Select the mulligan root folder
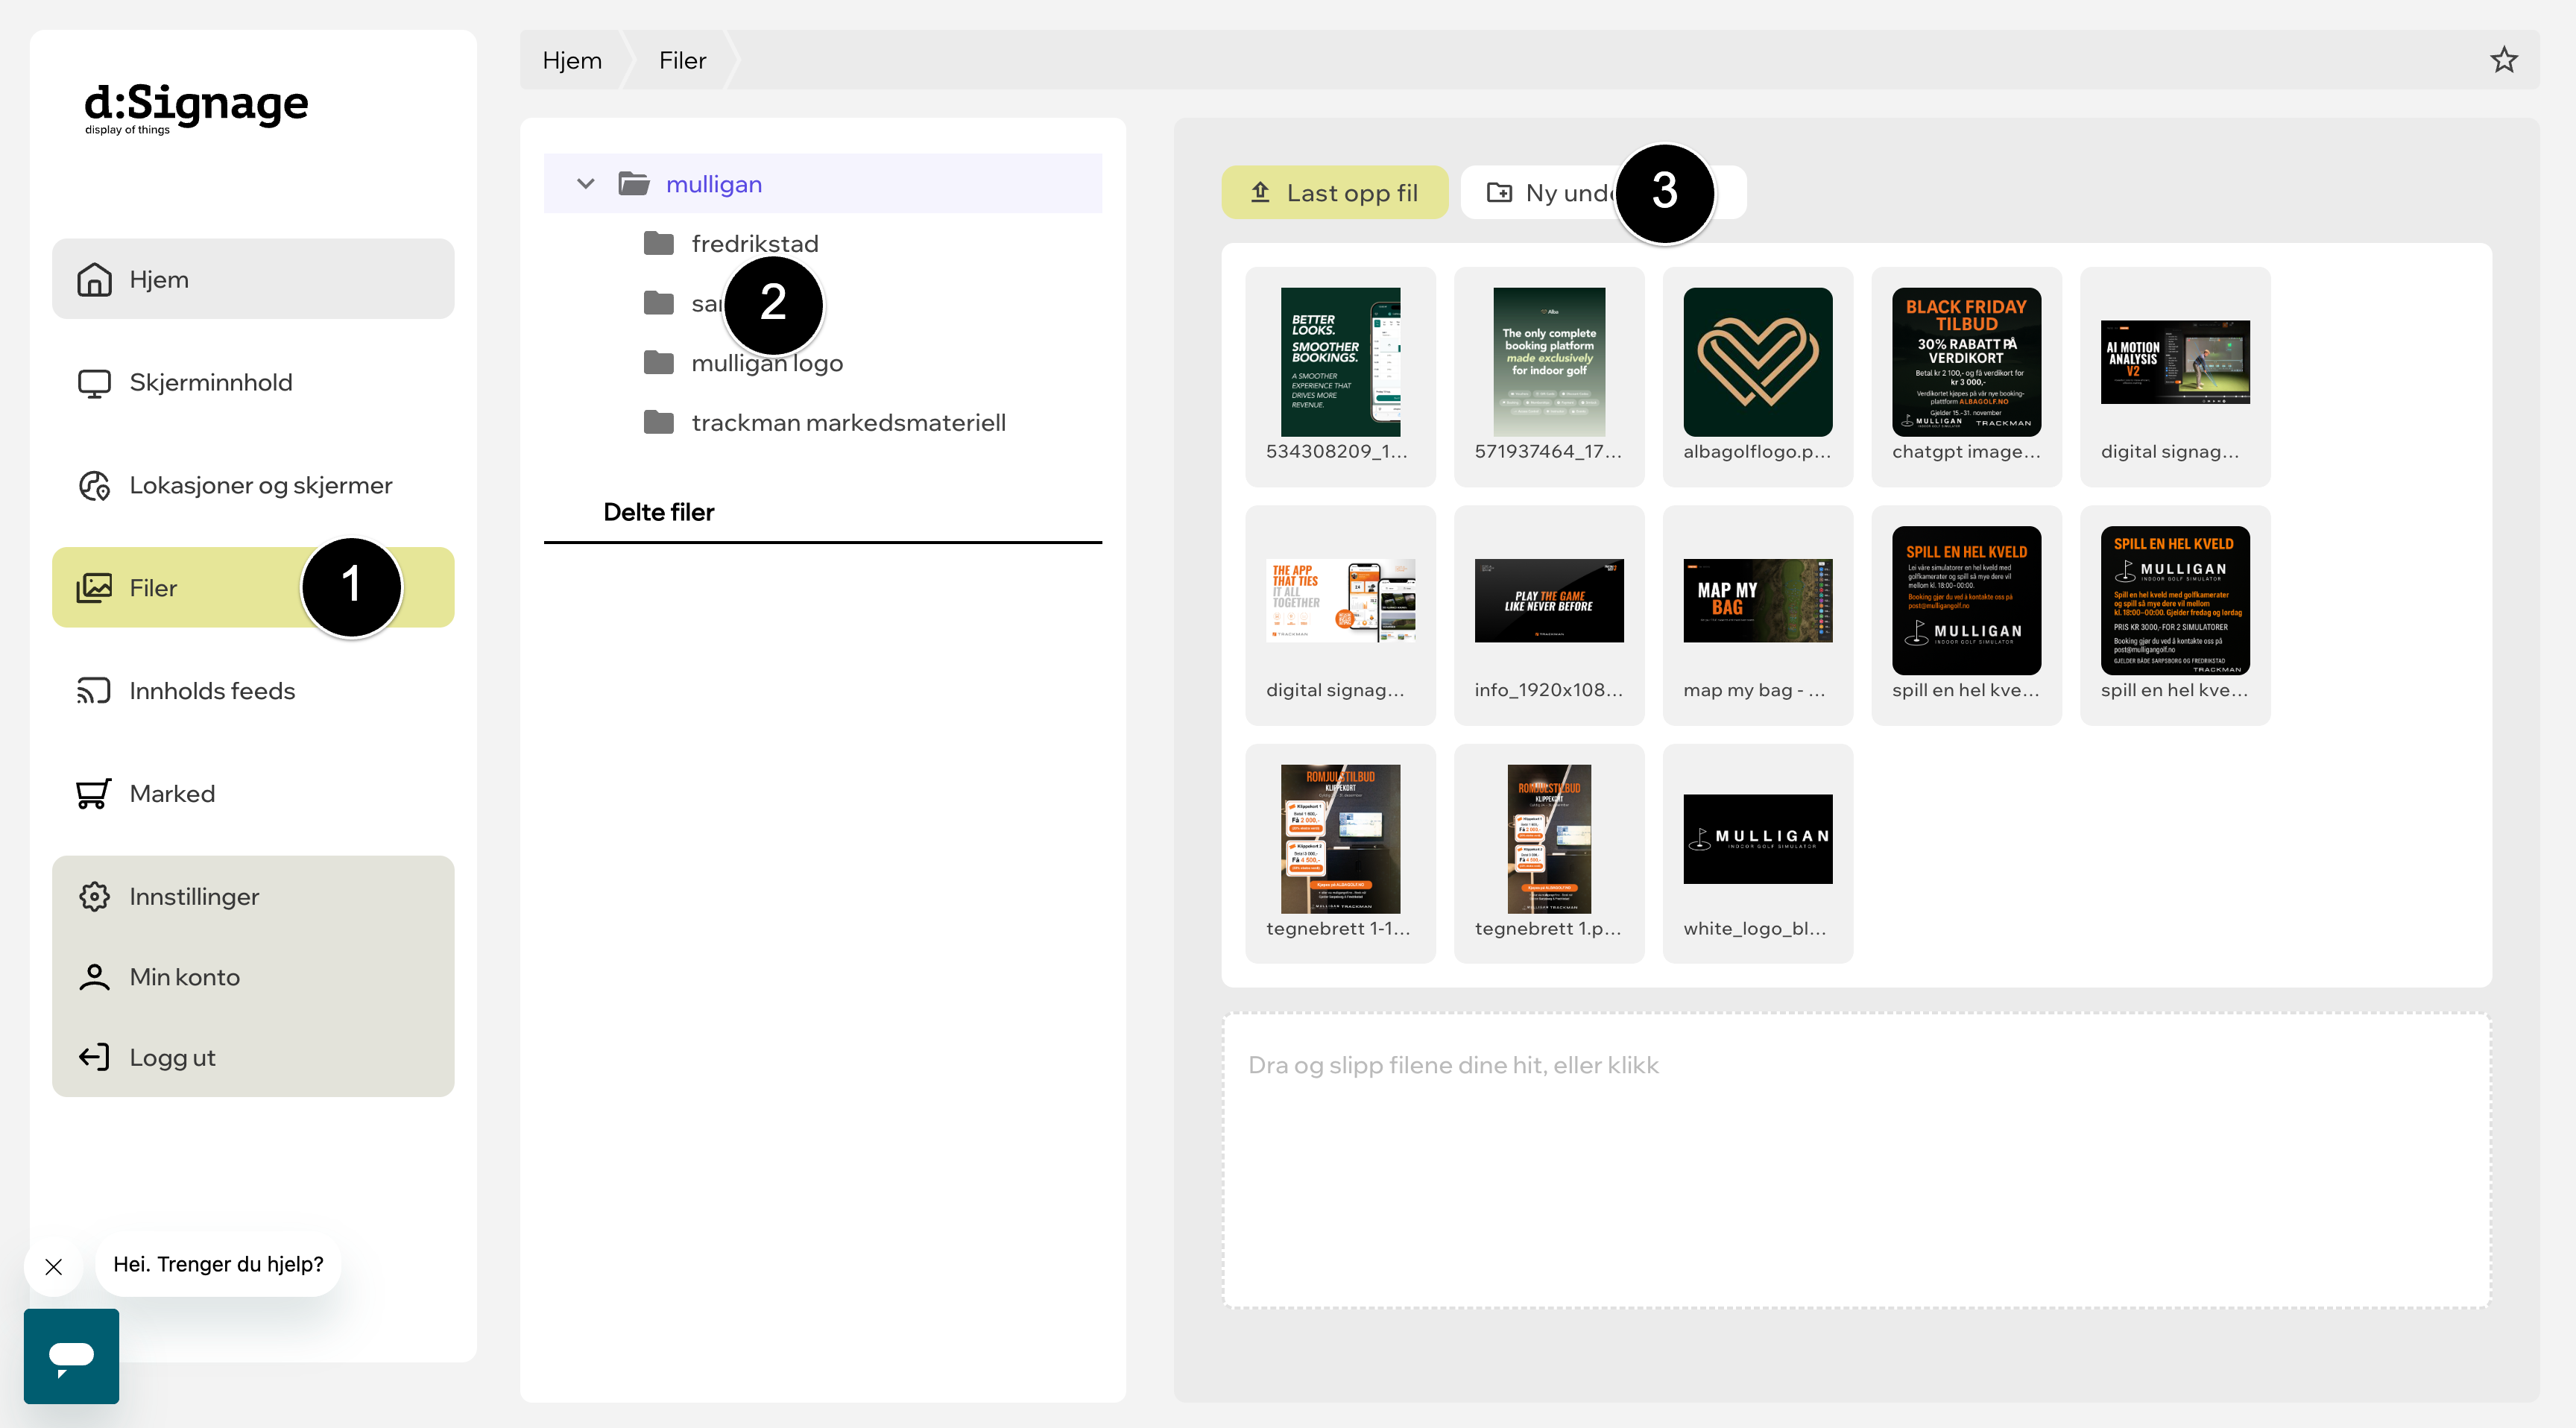Image resolution: width=2576 pixels, height=1428 pixels. coord(822,184)
